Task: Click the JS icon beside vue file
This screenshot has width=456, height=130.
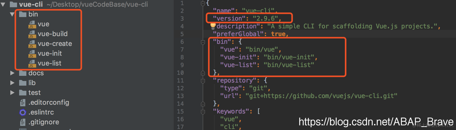Action: click(32, 24)
